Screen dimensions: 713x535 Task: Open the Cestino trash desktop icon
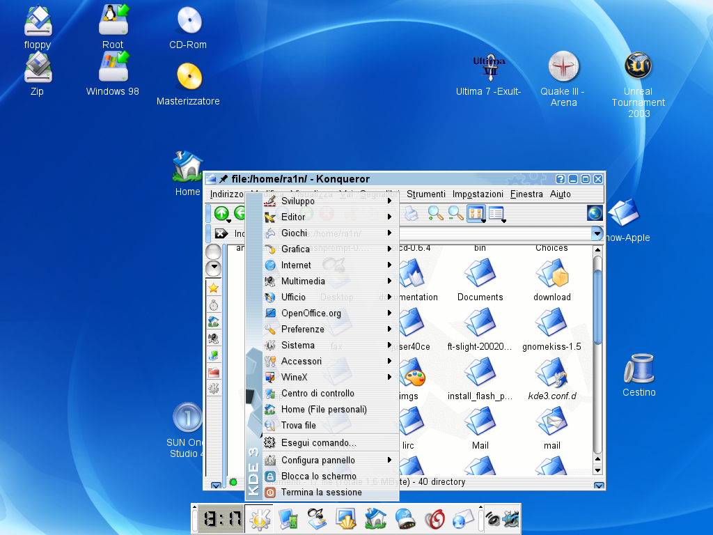pos(639,375)
